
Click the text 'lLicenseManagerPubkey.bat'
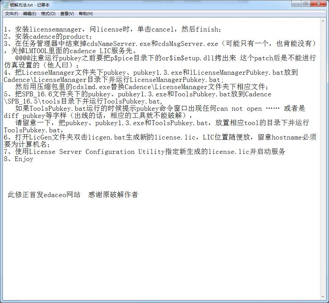pyautogui.click(x=237, y=72)
